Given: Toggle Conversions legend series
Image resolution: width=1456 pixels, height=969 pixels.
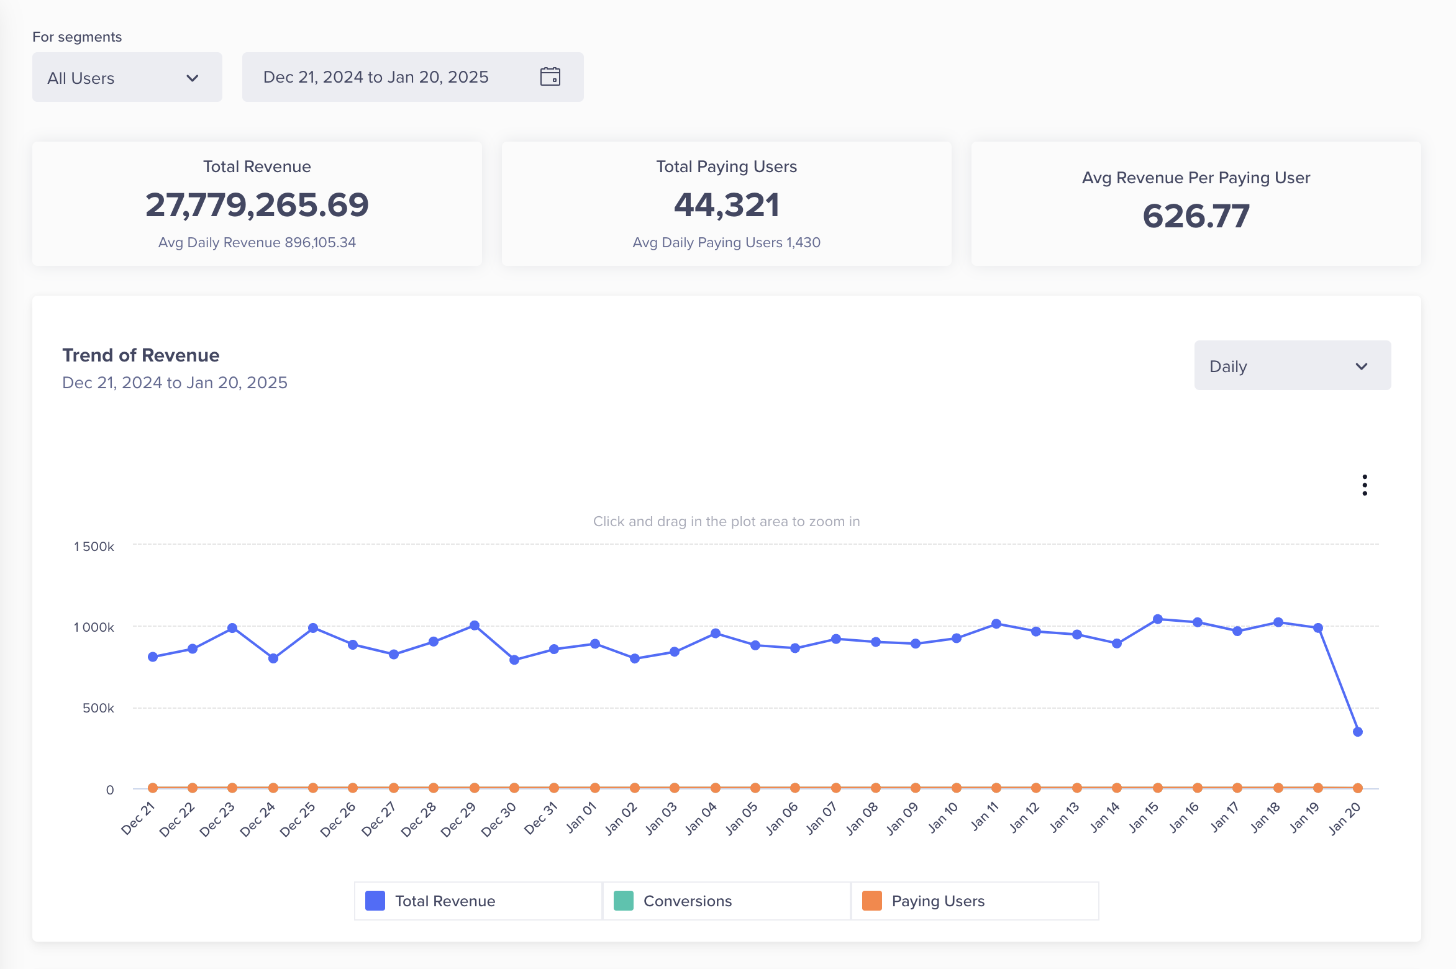Looking at the screenshot, I should pos(726,901).
